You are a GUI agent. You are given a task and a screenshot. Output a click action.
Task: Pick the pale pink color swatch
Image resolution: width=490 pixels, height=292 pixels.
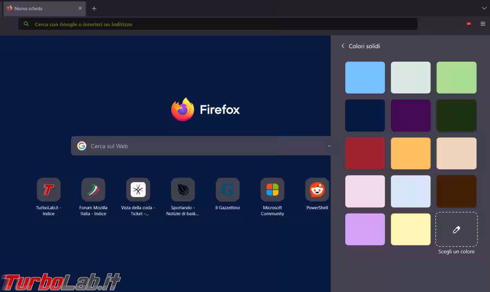click(x=365, y=191)
